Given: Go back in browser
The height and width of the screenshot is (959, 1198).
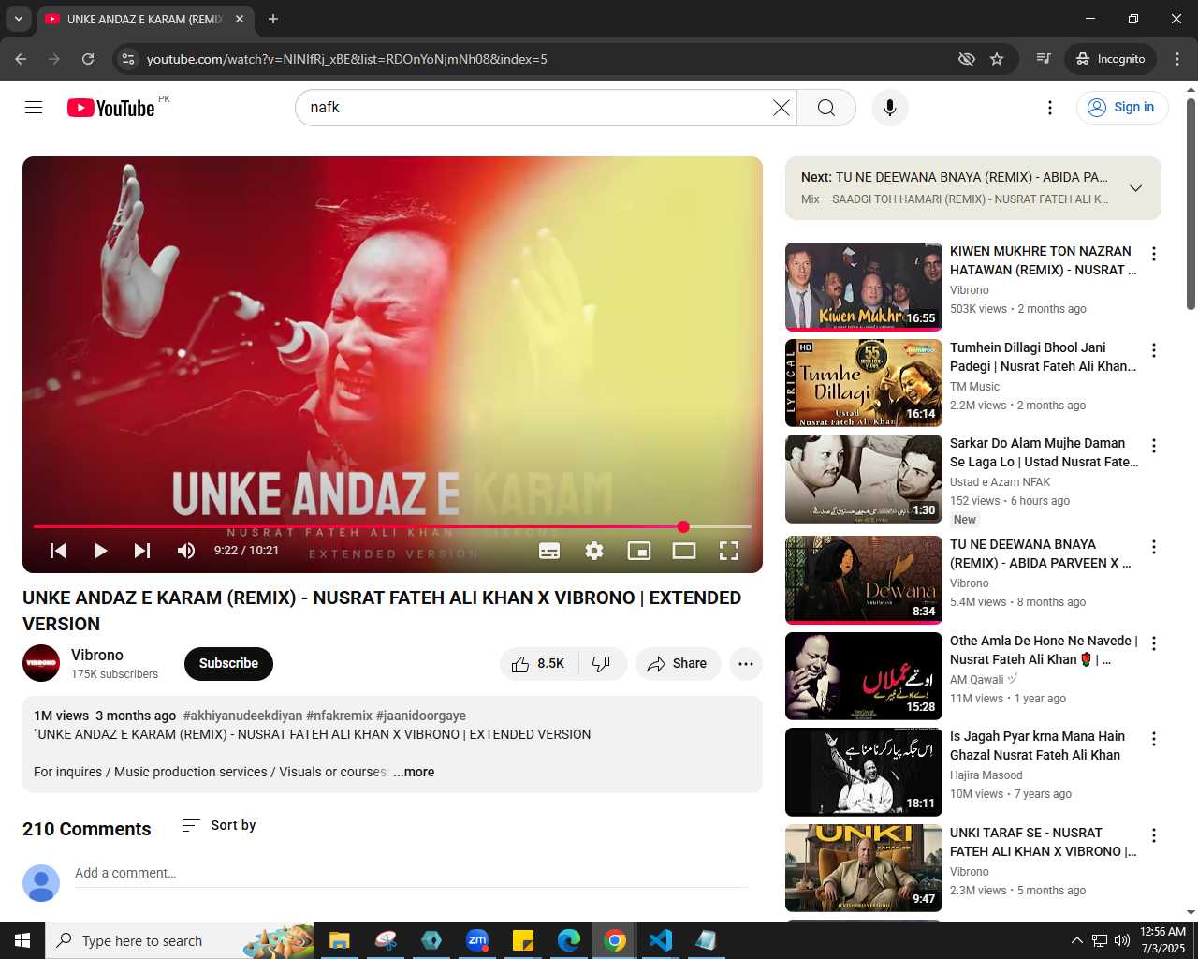Looking at the screenshot, I should pos(21,59).
